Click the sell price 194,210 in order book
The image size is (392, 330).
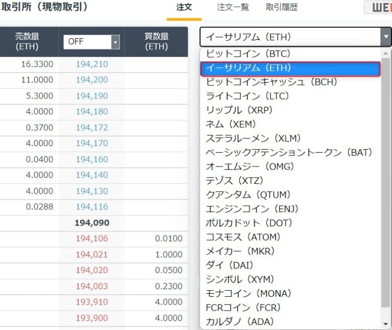point(92,64)
